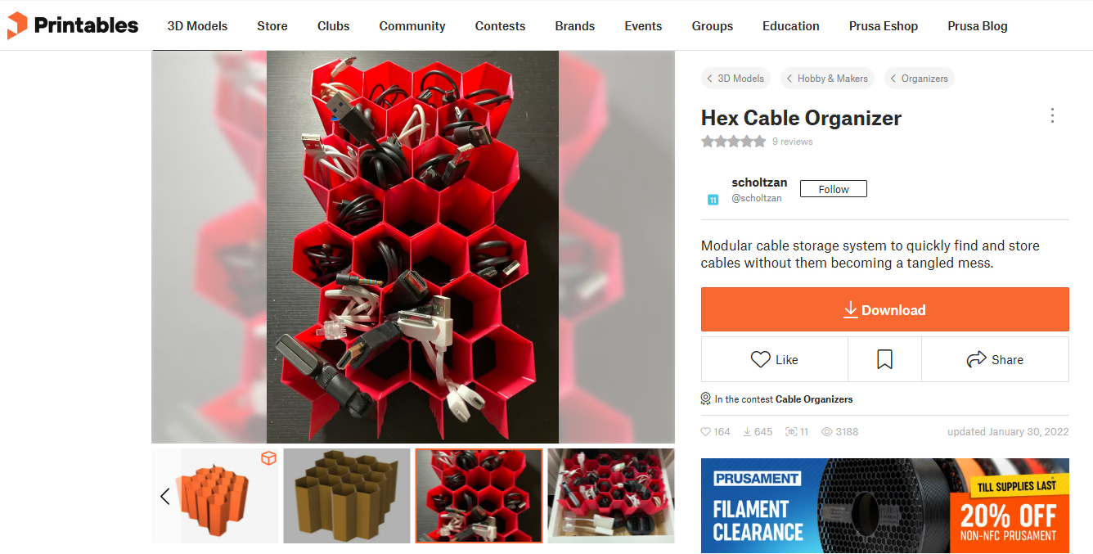
Task: Go back to Hobby & Makers breadcrumb
Action: (x=827, y=79)
